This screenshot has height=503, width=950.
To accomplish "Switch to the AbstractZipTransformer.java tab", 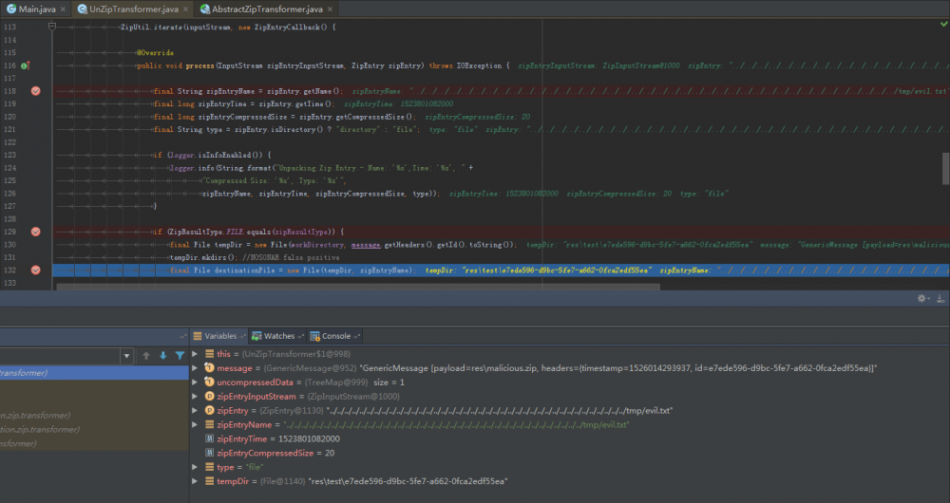I will coord(256,9).
